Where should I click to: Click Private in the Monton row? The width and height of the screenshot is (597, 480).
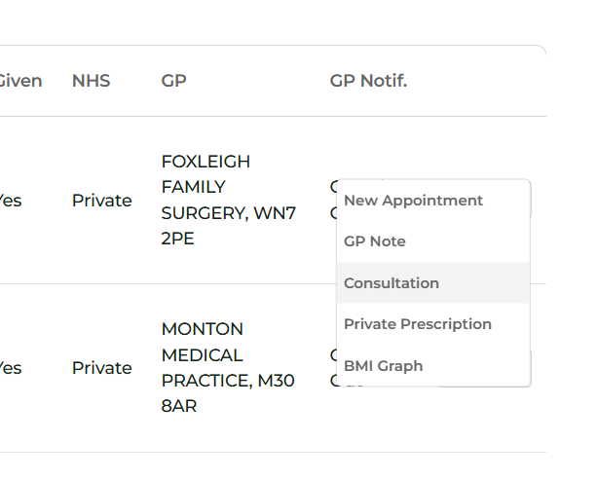click(x=101, y=368)
